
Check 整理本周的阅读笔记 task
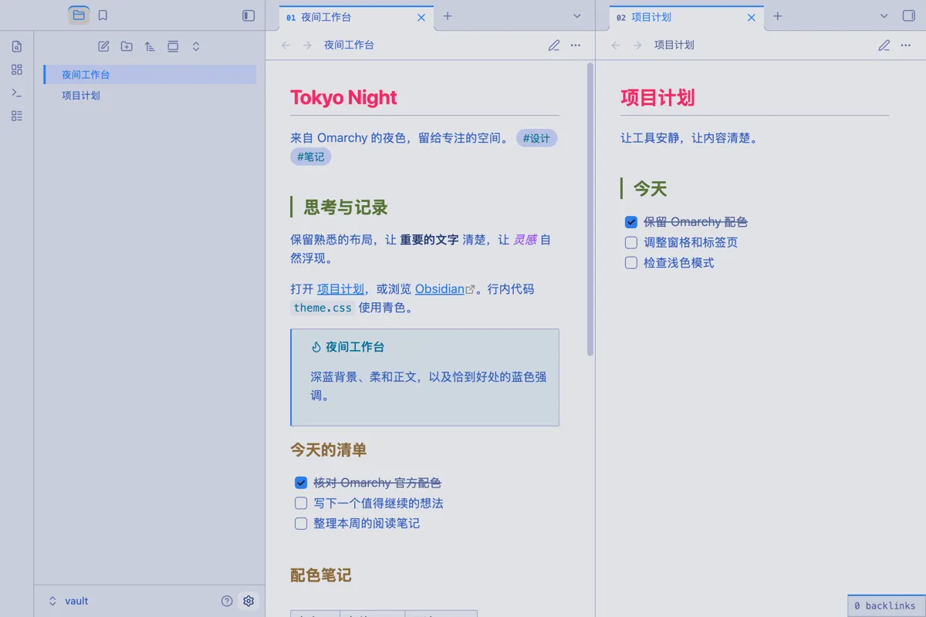(x=301, y=524)
